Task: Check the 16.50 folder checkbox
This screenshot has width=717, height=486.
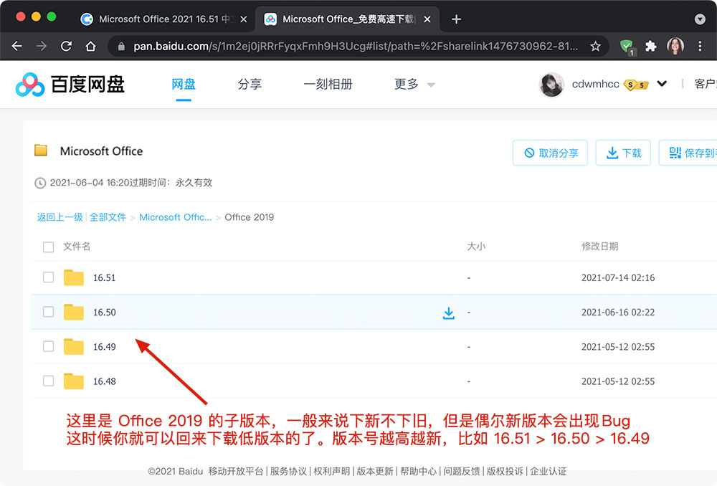Action: tap(49, 312)
